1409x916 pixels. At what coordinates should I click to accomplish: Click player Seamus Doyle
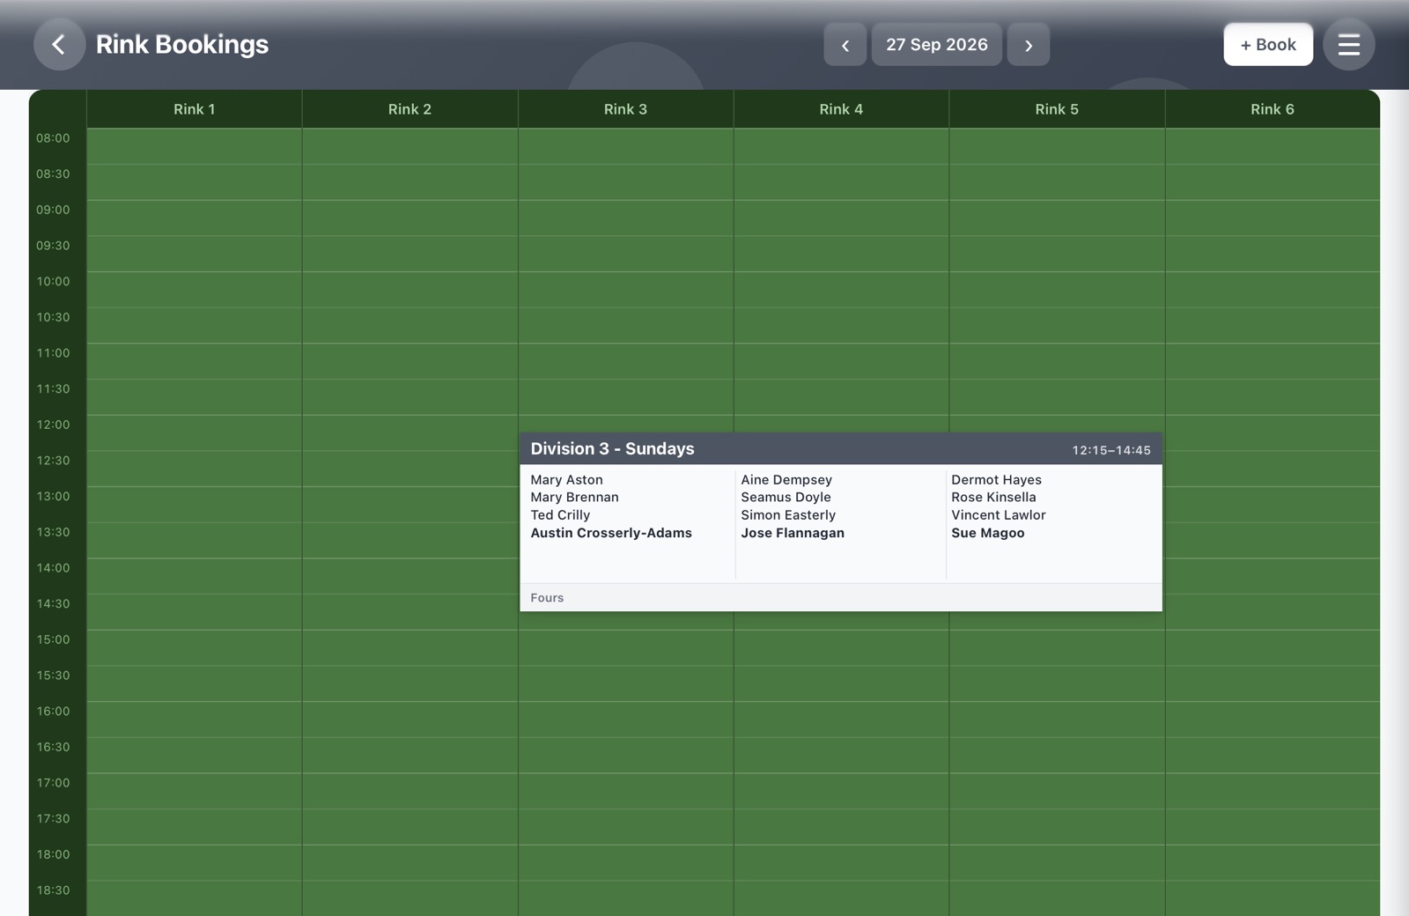click(786, 498)
